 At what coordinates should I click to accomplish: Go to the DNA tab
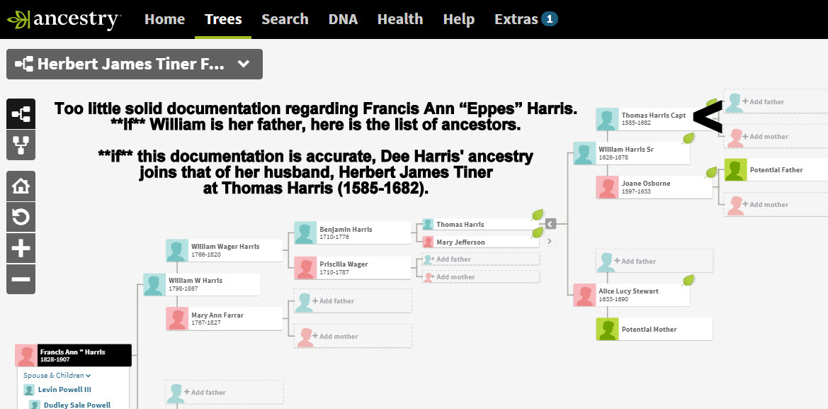(x=343, y=19)
